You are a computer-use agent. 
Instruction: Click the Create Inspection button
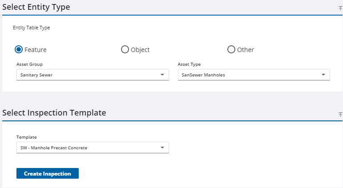pyautogui.click(x=48, y=173)
